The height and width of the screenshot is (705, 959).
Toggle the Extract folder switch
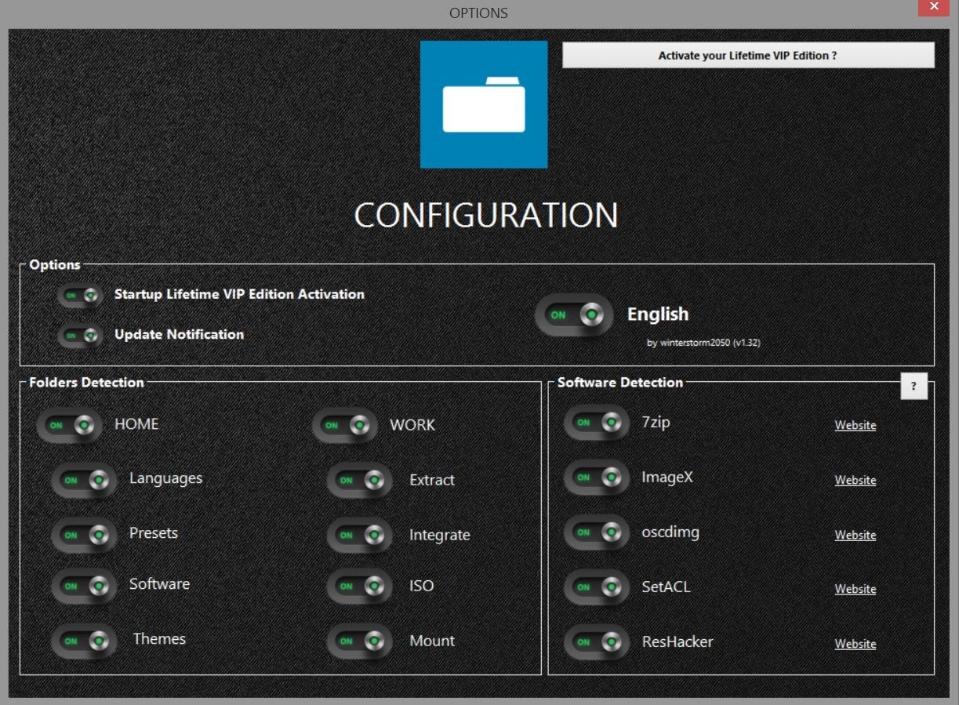(x=360, y=481)
